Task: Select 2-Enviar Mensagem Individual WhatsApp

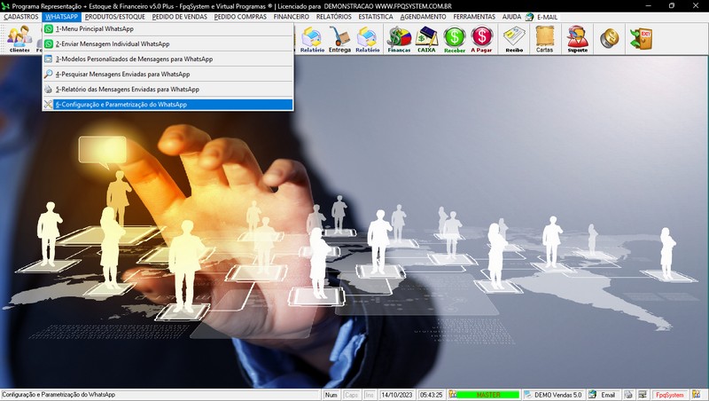Action: 168,43
